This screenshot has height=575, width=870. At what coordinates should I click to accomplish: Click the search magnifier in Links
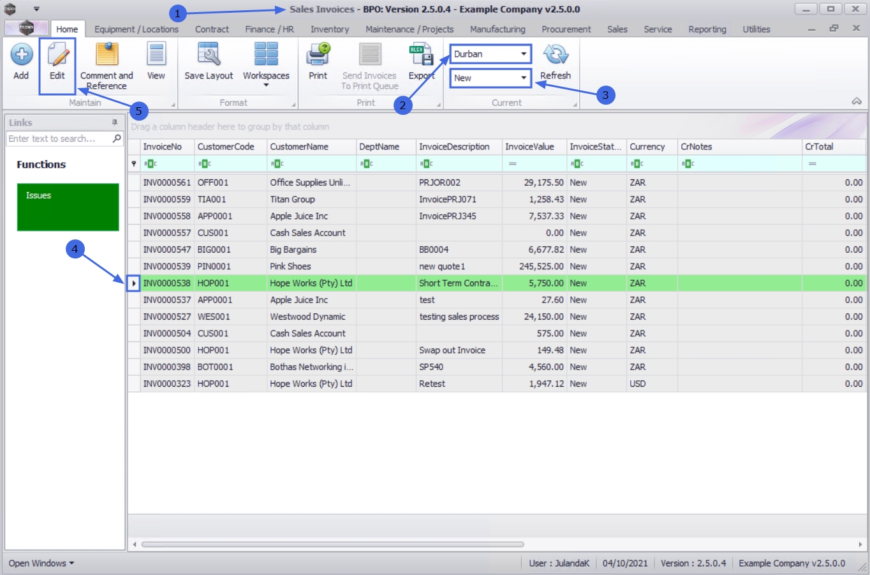click(x=117, y=138)
